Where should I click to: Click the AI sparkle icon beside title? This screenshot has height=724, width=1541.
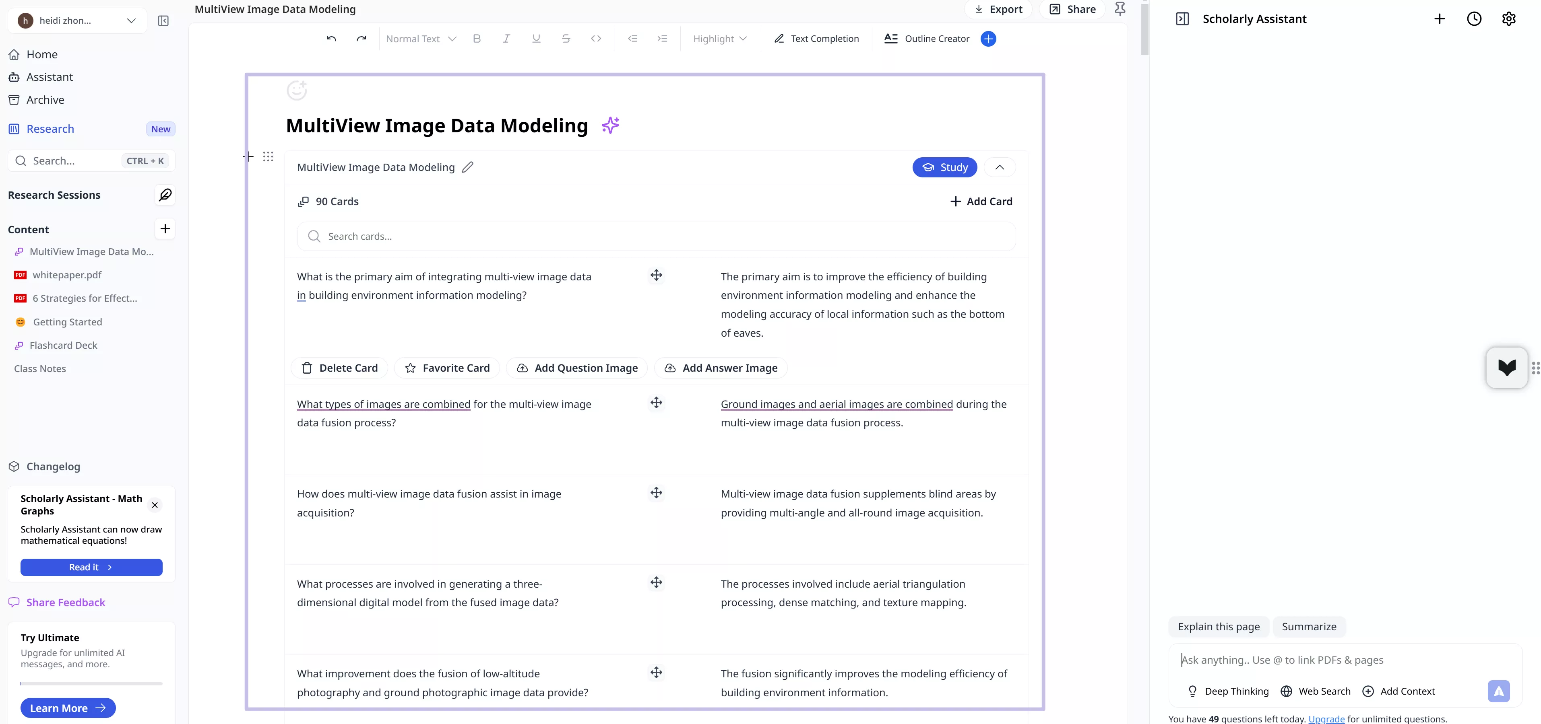[x=610, y=125]
